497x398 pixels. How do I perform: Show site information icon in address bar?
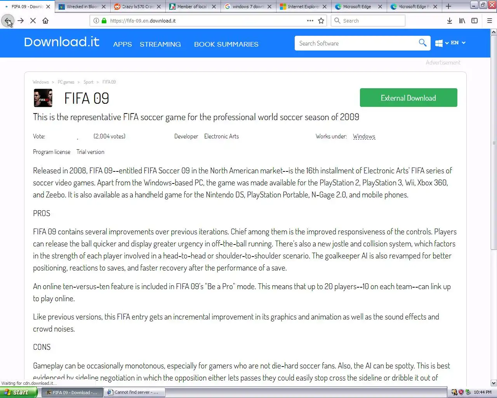96,21
